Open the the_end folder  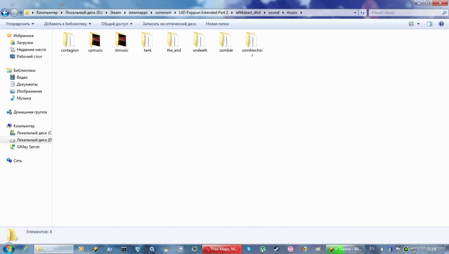173,42
